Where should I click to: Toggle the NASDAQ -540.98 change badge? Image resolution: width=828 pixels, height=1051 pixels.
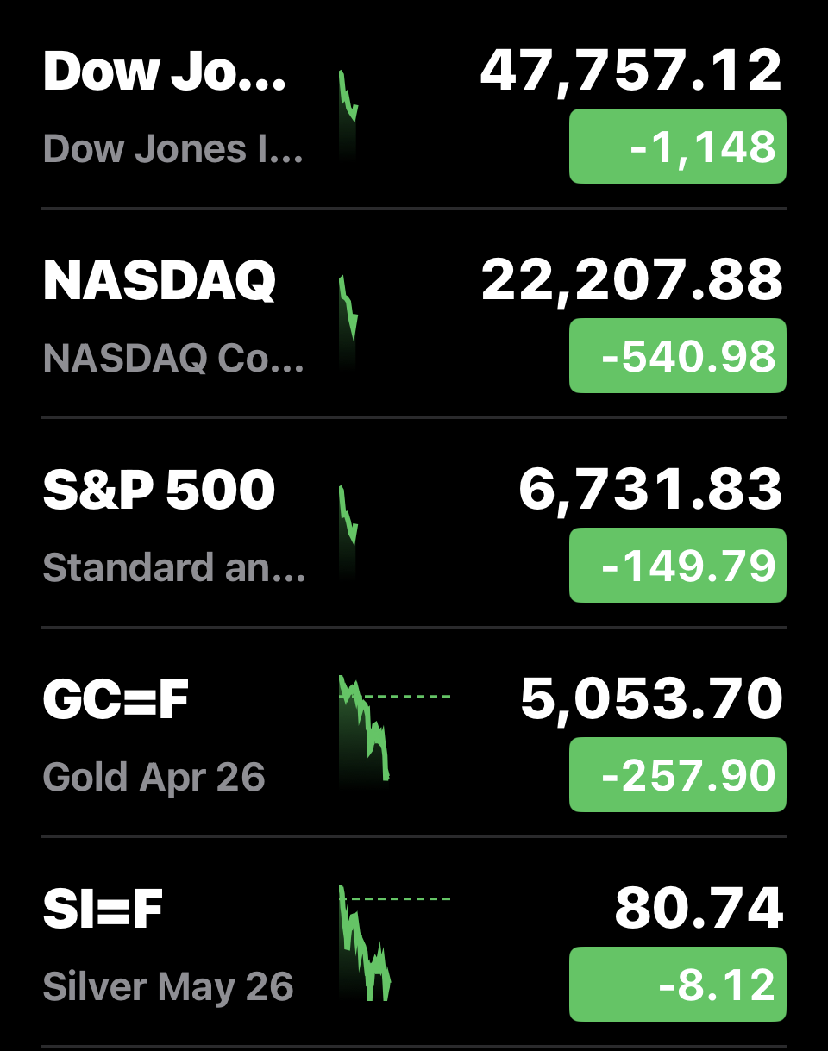point(677,356)
